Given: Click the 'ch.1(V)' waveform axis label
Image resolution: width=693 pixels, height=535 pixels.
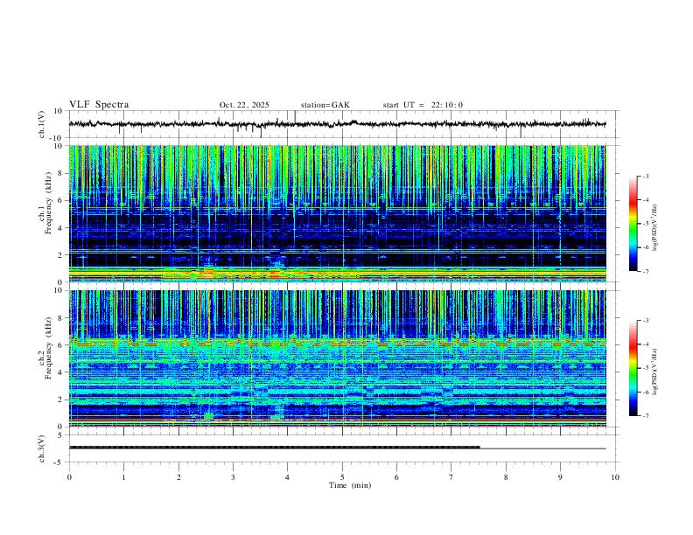Looking at the screenshot, I should (42, 124).
